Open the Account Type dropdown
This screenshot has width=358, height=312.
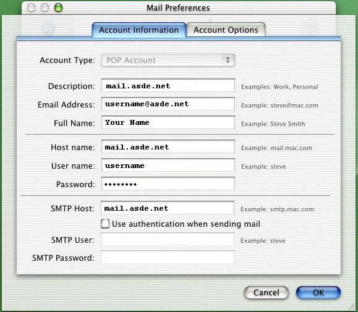click(168, 60)
